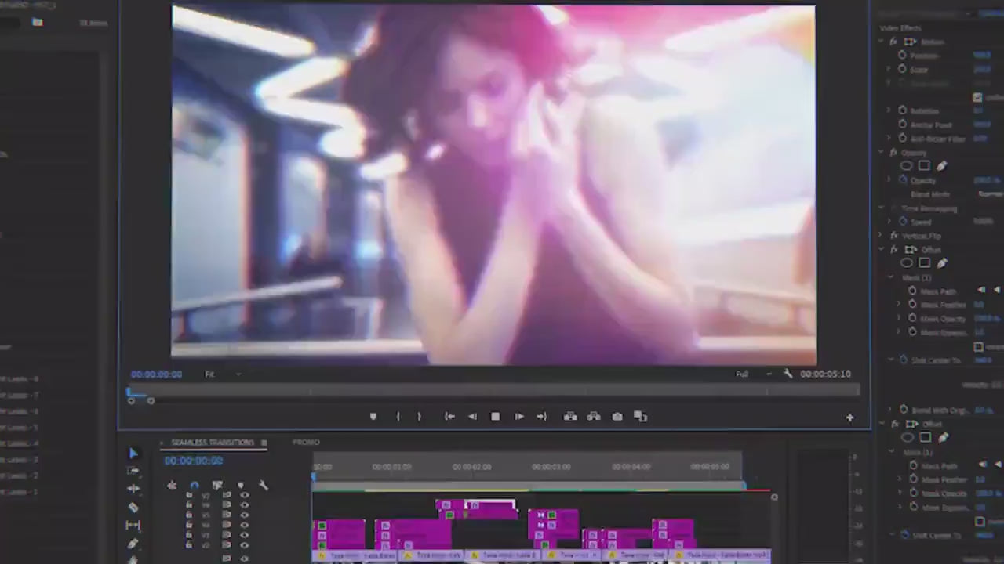Select the Razor tool
1004x564 pixels.
(133, 507)
